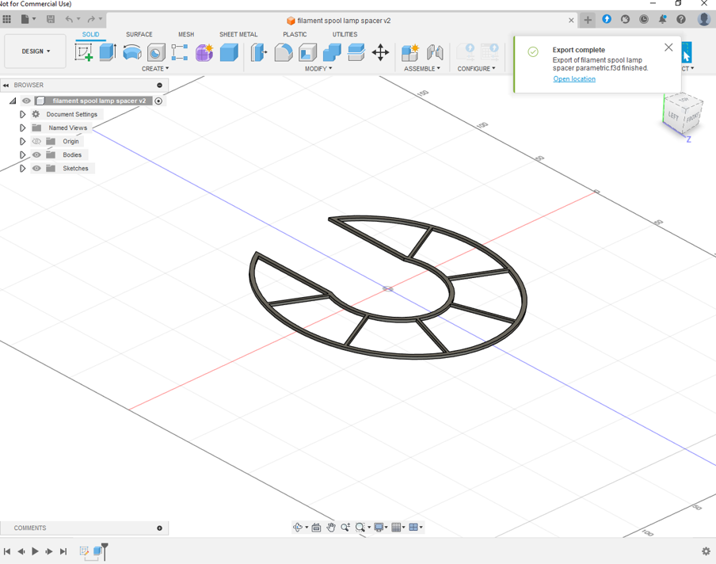Expand Named Views node

click(x=22, y=128)
